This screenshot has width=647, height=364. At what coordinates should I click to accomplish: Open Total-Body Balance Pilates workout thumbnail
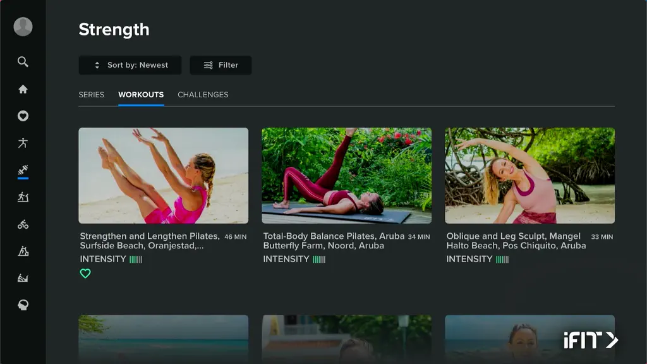[x=347, y=176]
